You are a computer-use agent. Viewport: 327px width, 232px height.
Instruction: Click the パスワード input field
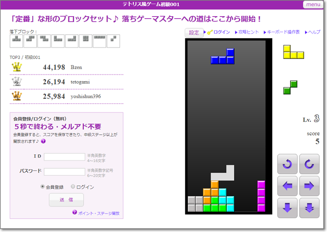64,172
